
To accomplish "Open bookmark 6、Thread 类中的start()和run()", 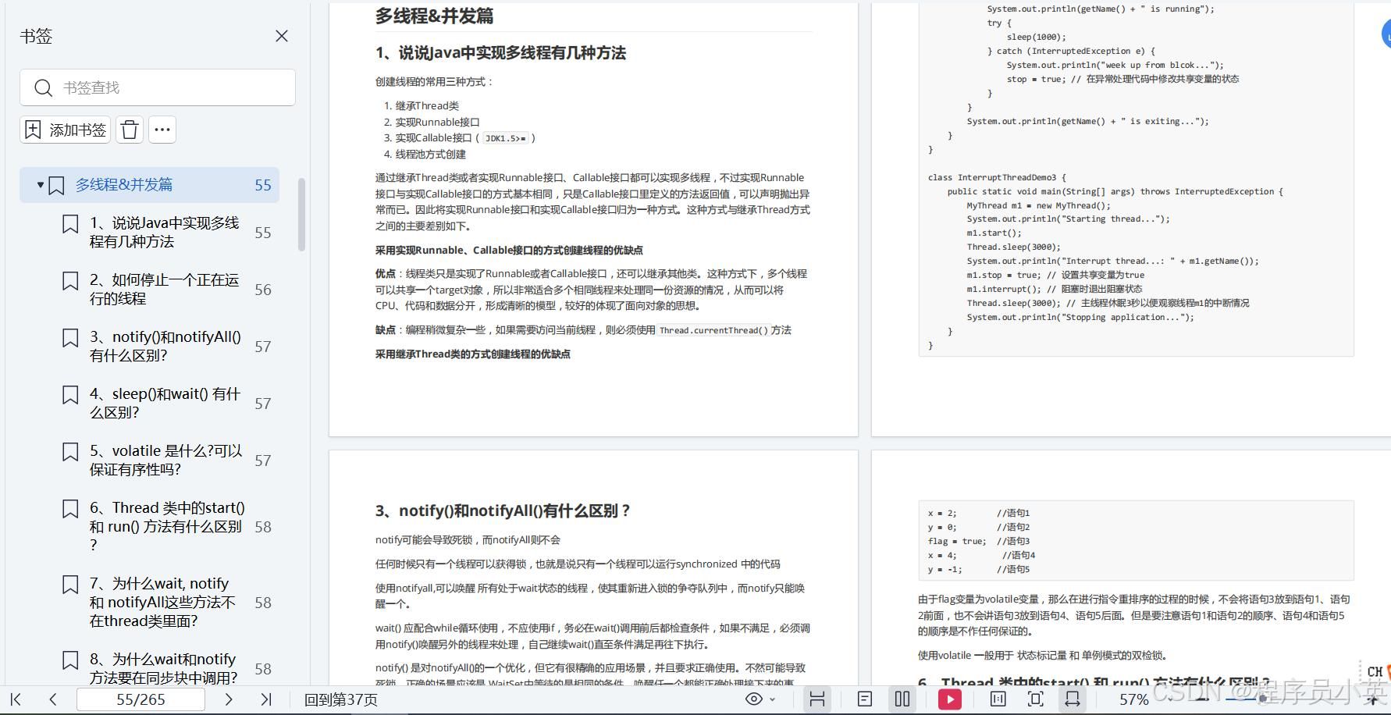I will (167, 527).
